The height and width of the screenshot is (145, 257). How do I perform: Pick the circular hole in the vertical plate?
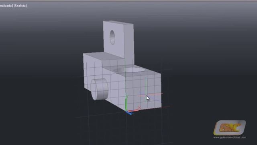pos(112,37)
